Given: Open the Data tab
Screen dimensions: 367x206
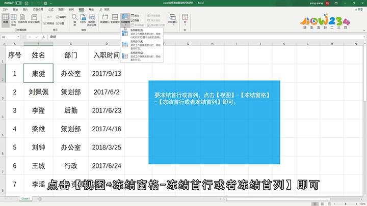Looking at the screenshot, I should pyautogui.click(x=61, y=9).
